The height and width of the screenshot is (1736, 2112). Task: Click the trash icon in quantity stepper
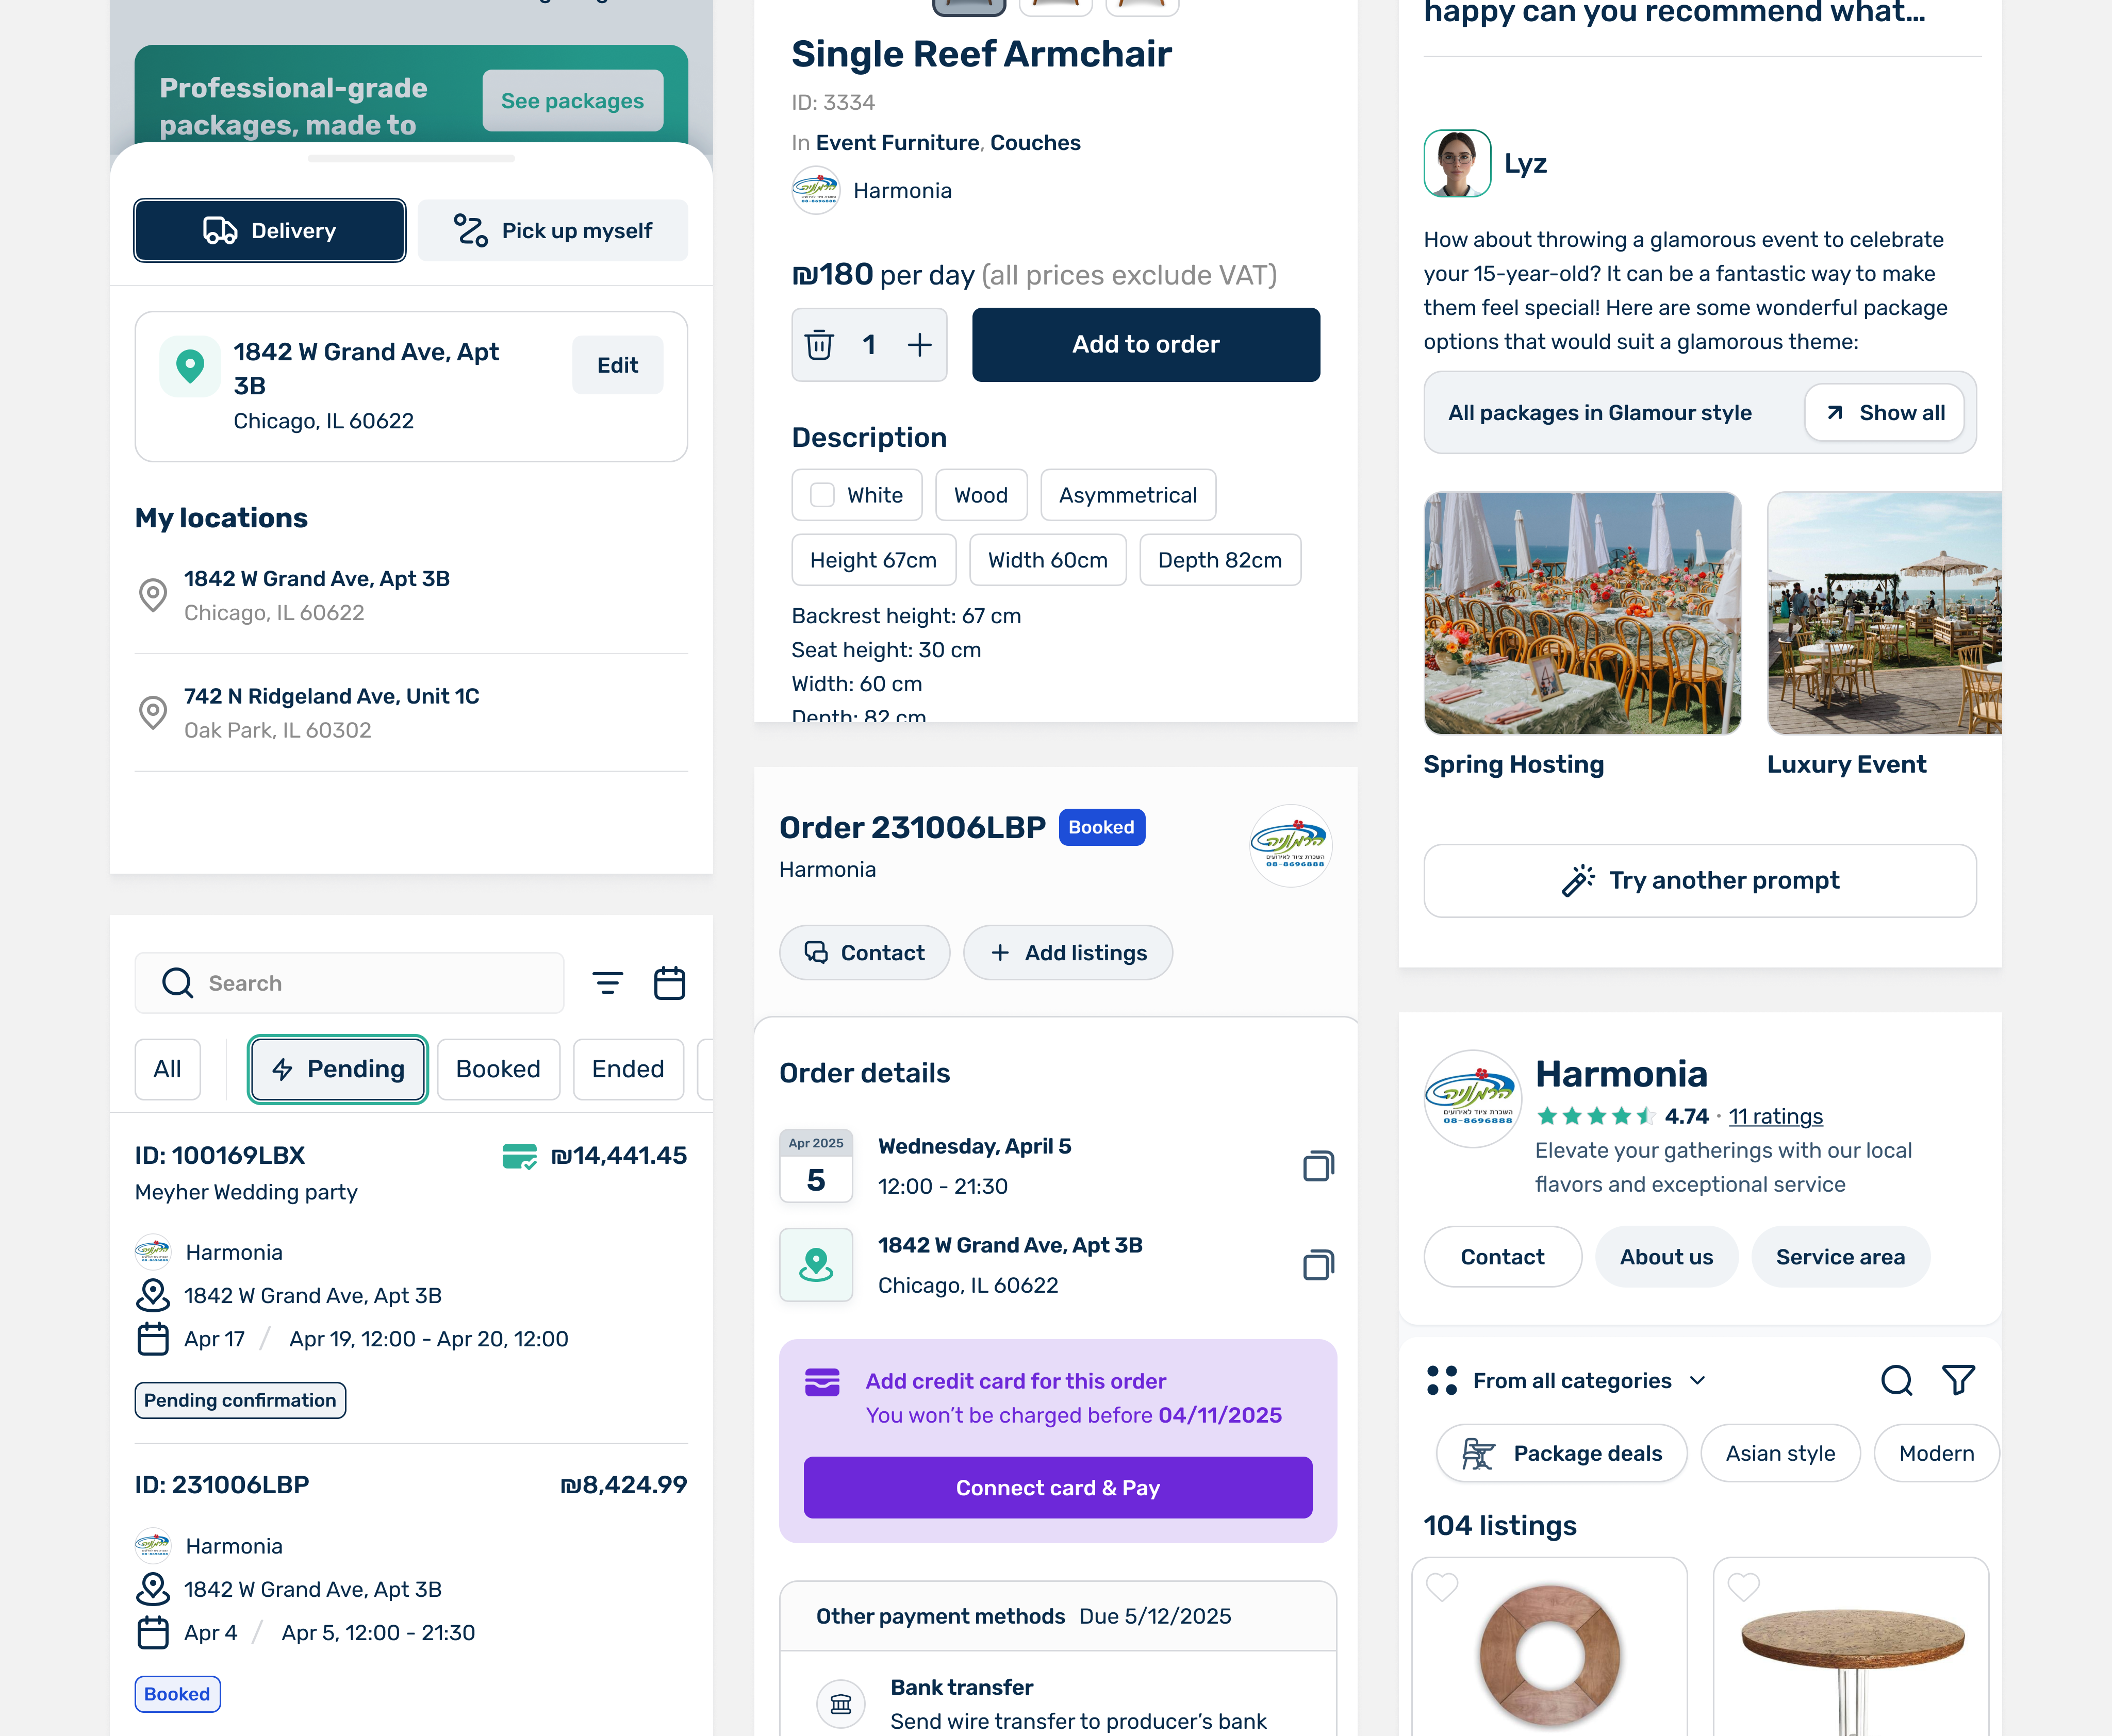coord(818,345)
